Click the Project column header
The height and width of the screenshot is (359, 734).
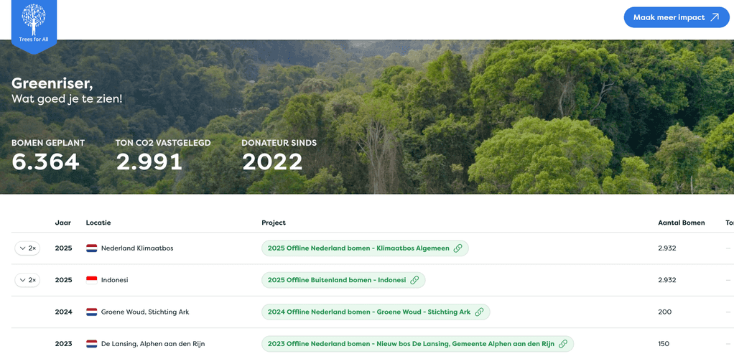point(274,223)
